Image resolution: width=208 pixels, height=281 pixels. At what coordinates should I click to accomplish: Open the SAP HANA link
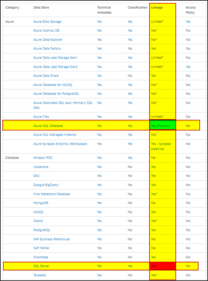pyautogui.click(x=41, y=248)
